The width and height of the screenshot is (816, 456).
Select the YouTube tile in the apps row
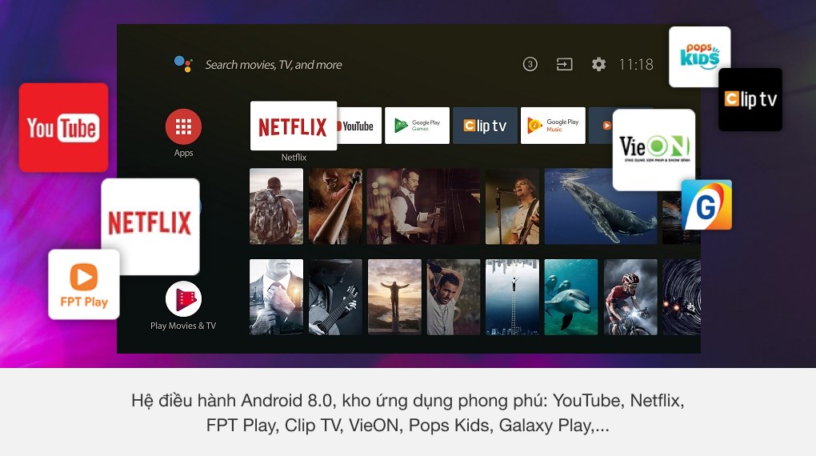pyautogui.click(x=359, y=126)
